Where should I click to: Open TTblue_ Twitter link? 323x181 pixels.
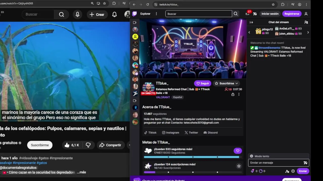pyautogui.click(x=191, y=132)
